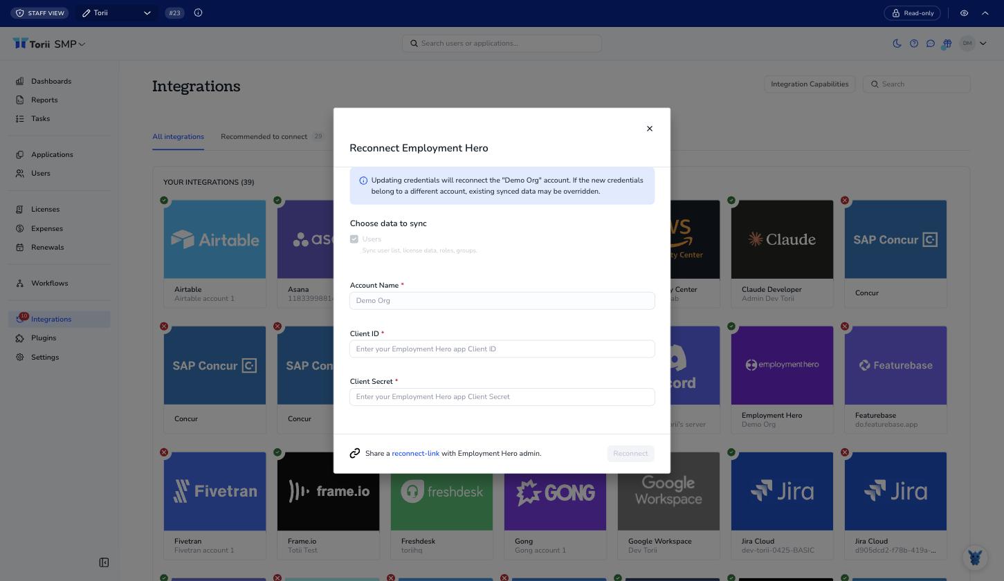
Task: Click Airtable card green status check icon
Action: point(164,201)
